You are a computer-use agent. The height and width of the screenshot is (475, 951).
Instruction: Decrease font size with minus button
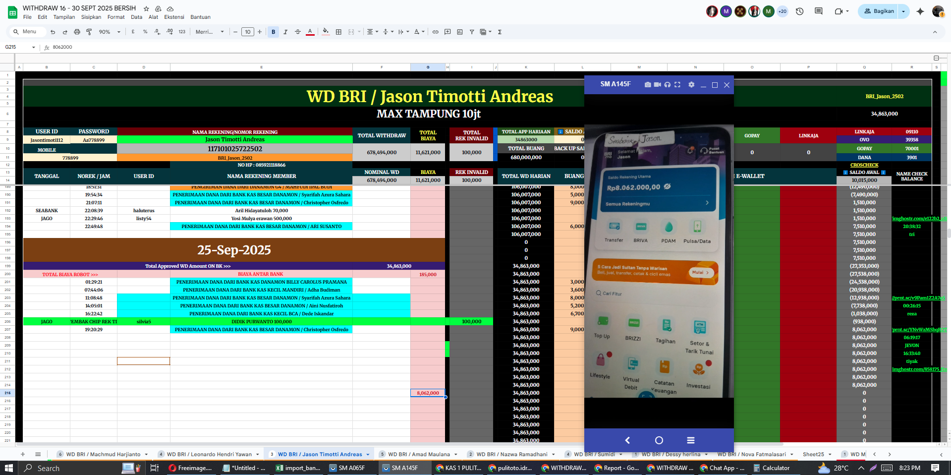coord(235,32)
